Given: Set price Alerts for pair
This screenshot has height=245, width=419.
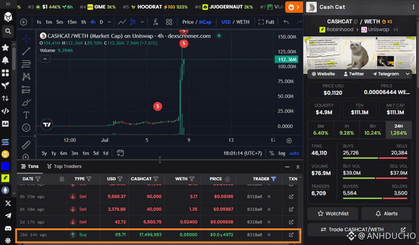Looking at the screenshot, I should click(386, 214).
